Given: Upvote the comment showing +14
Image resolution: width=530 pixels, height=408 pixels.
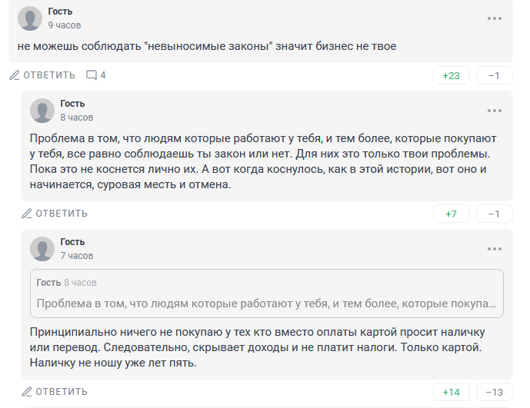Looking at the screenshot, I should click(x=452, y=392).
